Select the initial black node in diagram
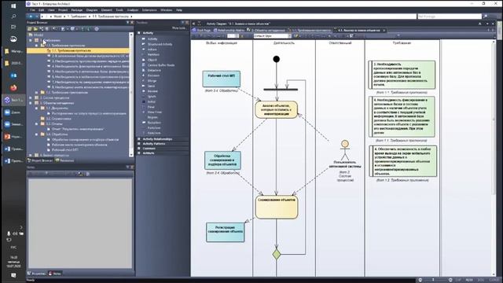Viewport: 503px width, 283px height. tap(276, 59)
